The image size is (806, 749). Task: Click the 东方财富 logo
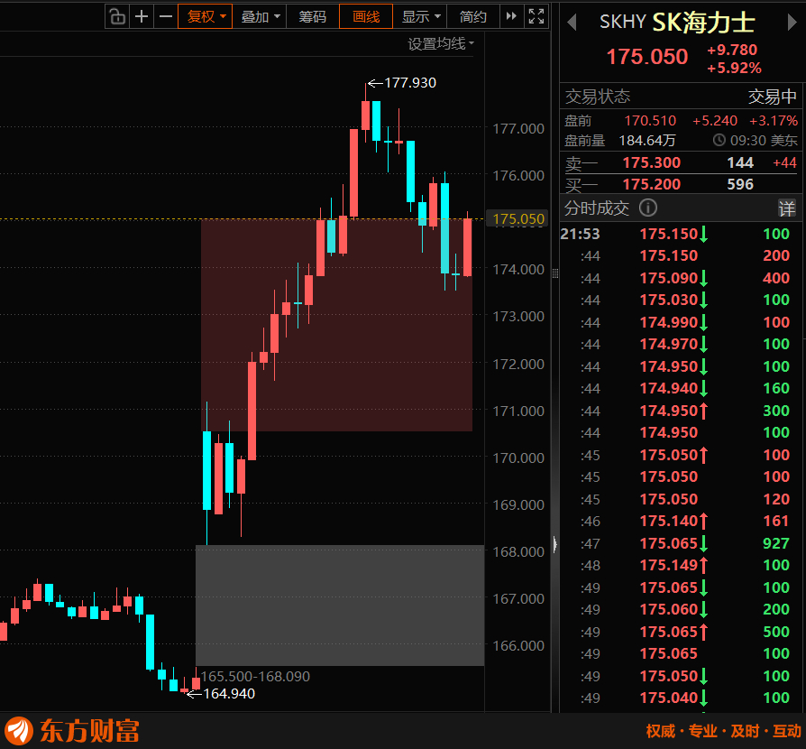click(72, 731)
